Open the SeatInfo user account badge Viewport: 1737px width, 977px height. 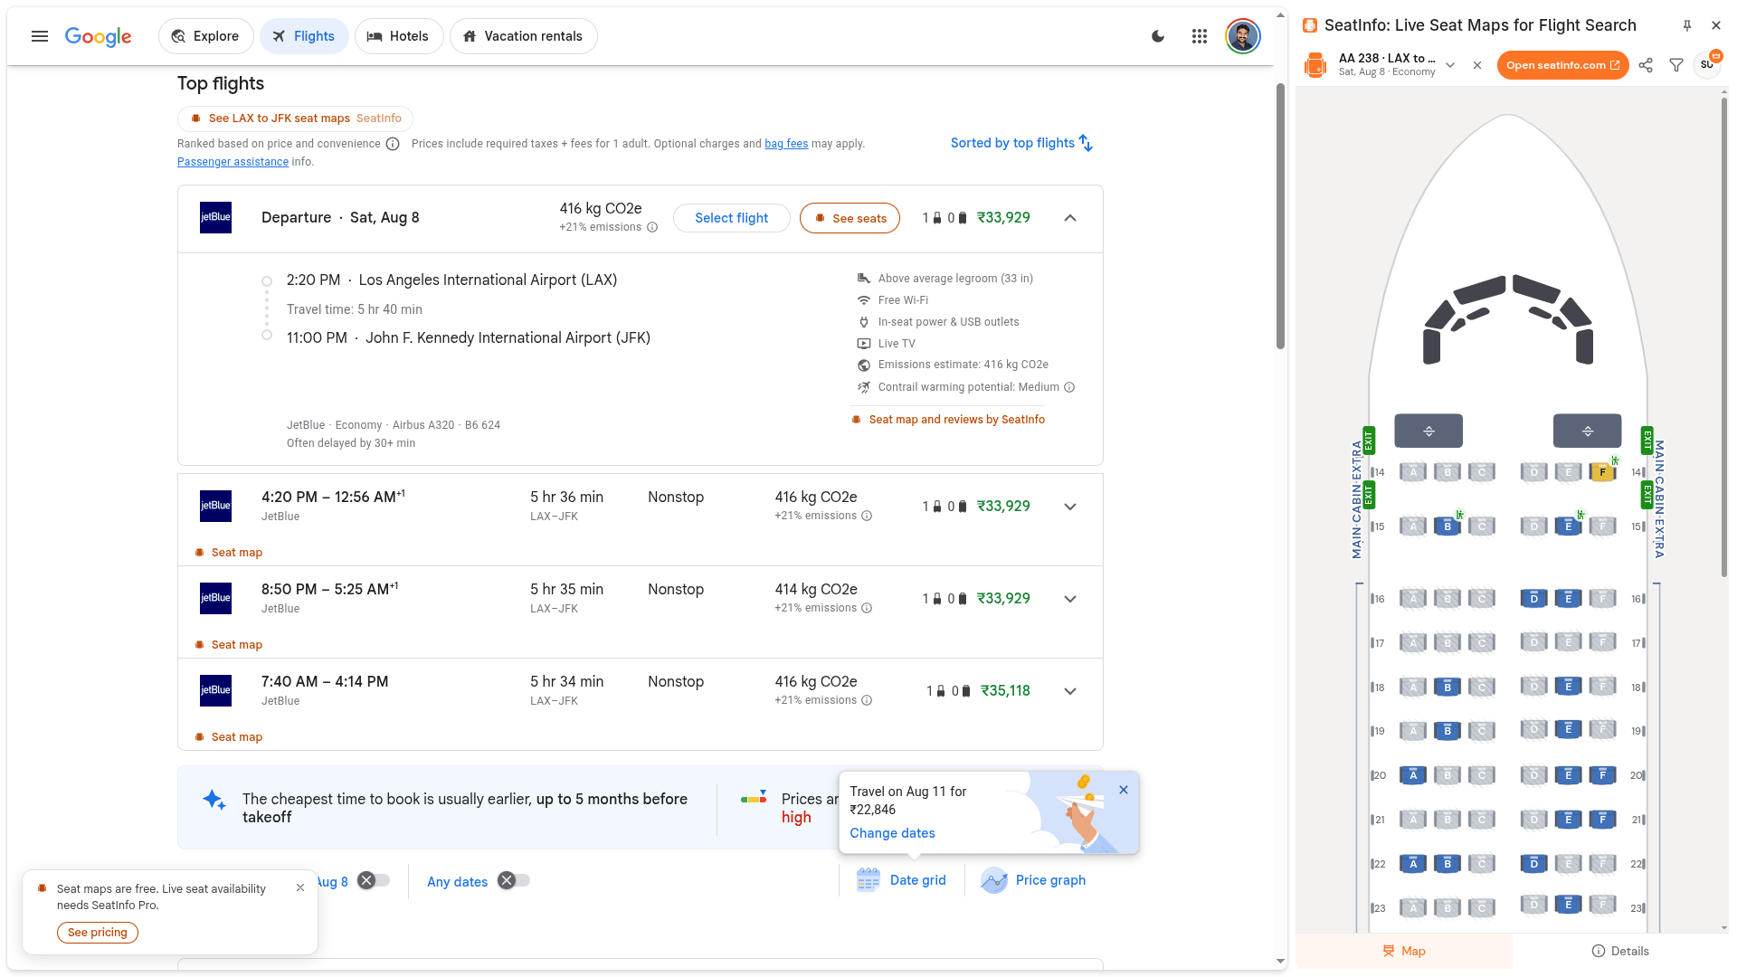pyautogui.click(x=1707, y=65)
